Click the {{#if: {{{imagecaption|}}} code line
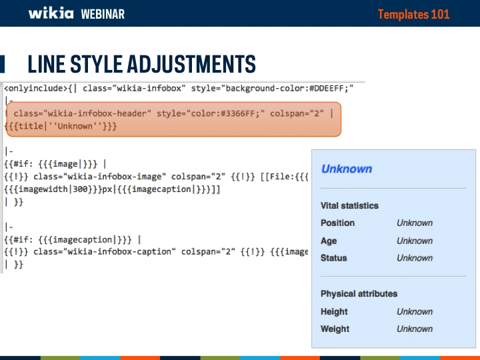The height and width of the screenshot is (360, 480). coord(72,239)
